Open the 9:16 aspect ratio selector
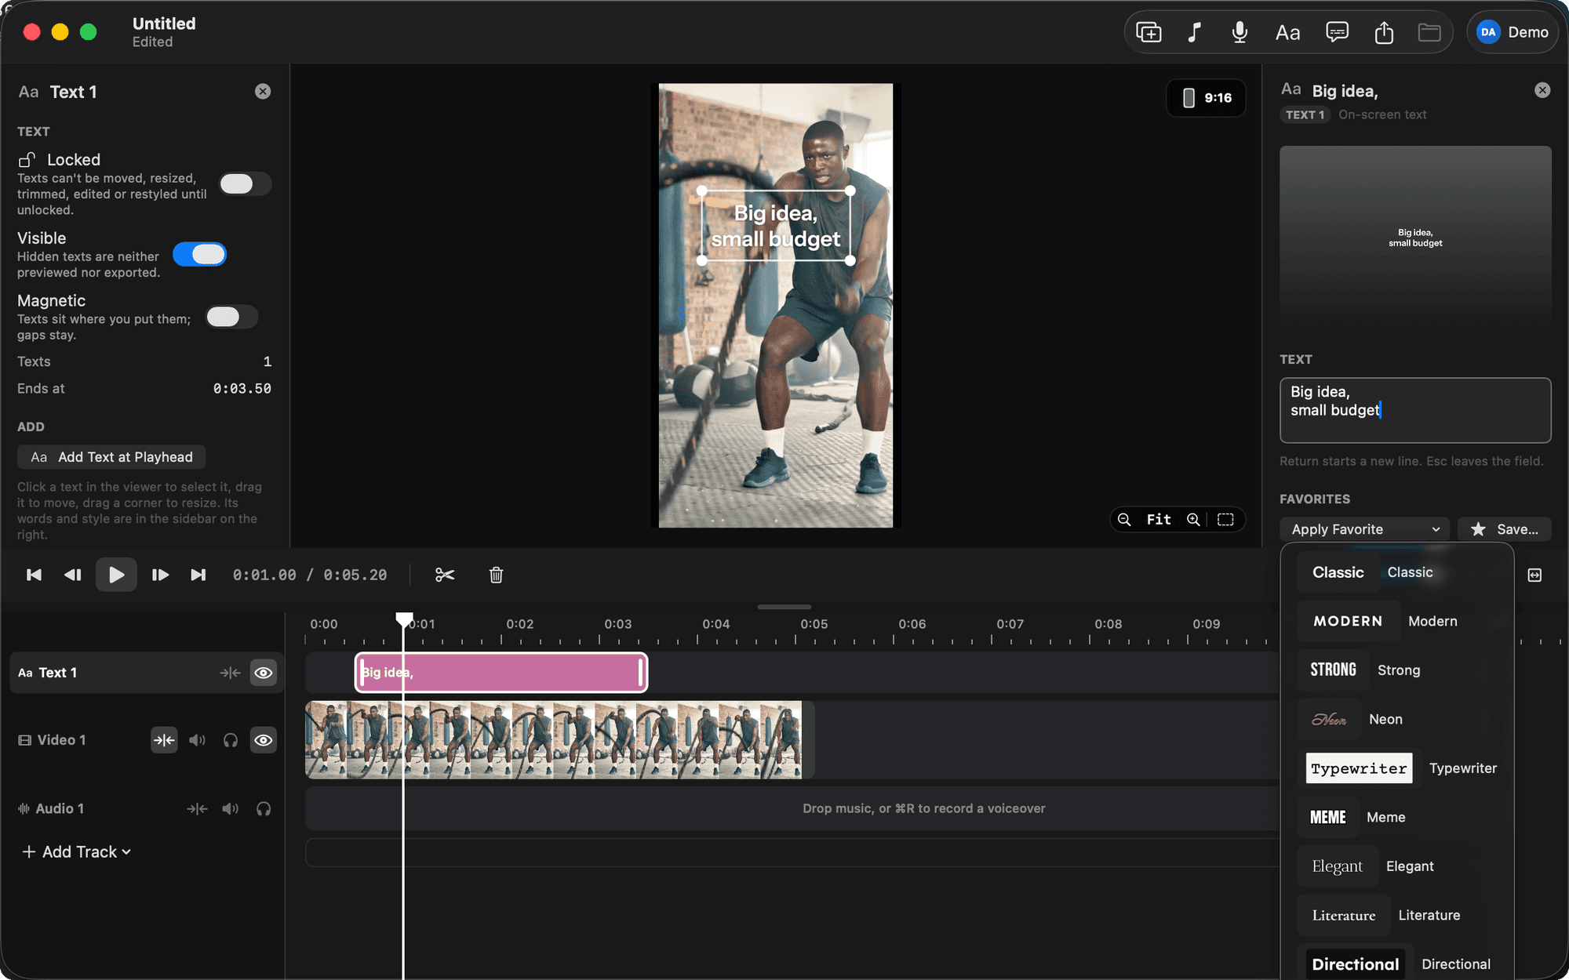The height and width of the screenshot is (980, 1569). [x=1207, y=98]
